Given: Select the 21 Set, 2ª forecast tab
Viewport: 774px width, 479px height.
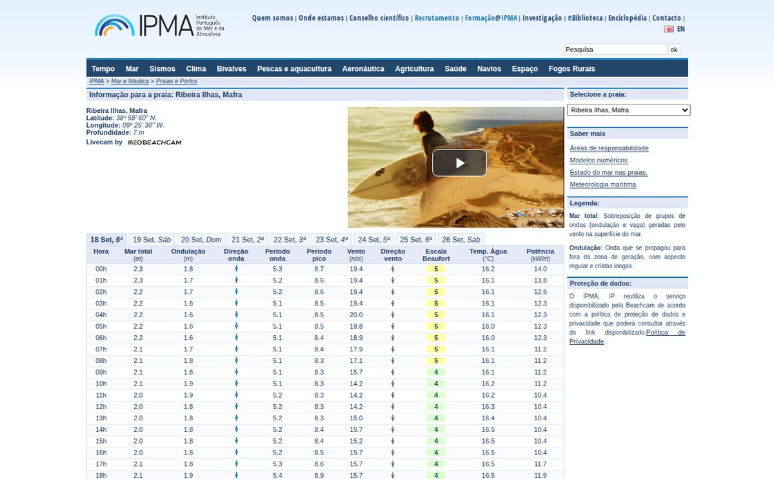Looking at the screenshot, I should coord(248,240).
